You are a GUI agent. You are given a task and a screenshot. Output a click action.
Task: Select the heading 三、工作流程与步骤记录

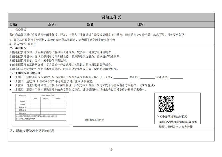pos(25,73)
